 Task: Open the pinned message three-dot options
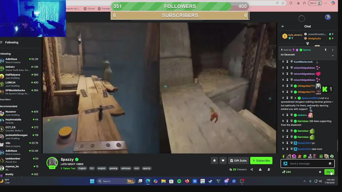[333, 50]
